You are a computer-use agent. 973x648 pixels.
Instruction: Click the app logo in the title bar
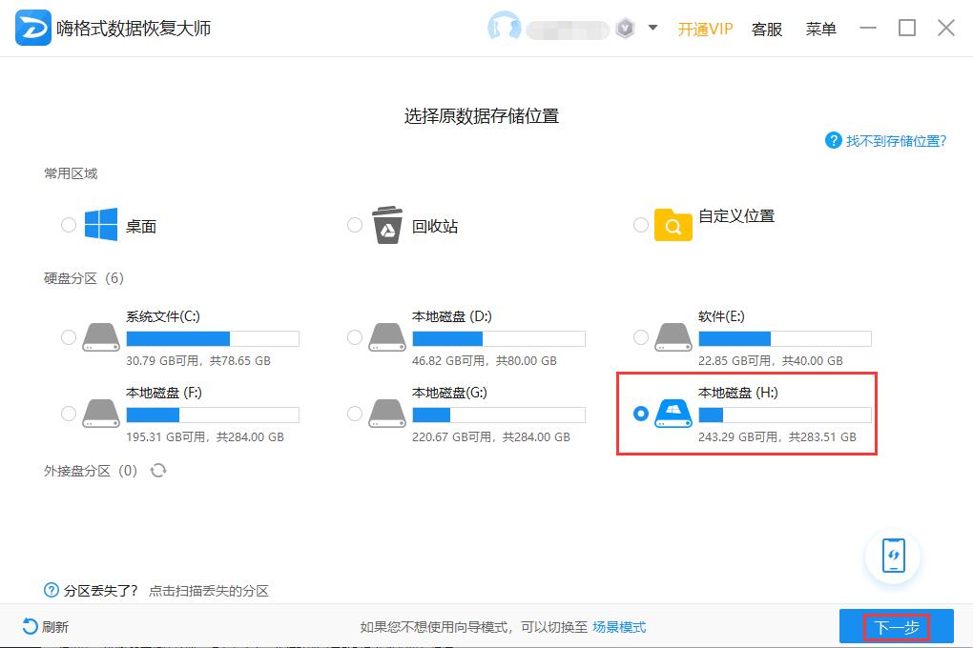tap(33, 29)
